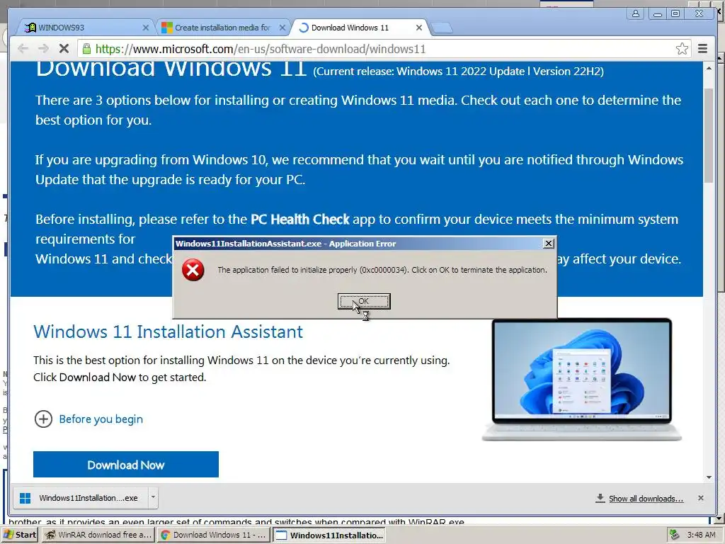Click the Windows logo icon on download item
Viewport: 725px width, 544px height.
tap(25, 498)
